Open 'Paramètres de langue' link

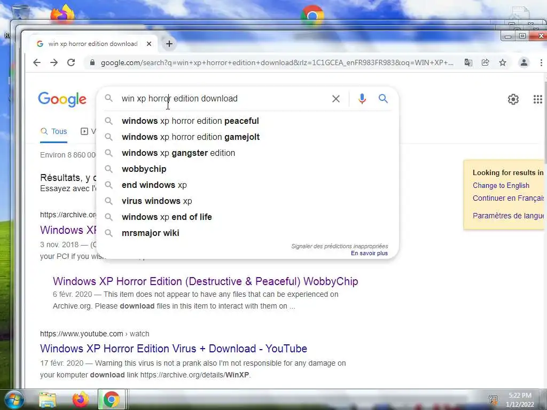[509, 216]
